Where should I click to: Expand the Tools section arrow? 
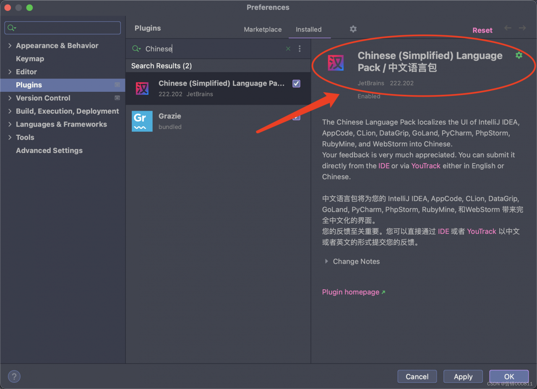[x=10, y=137]
